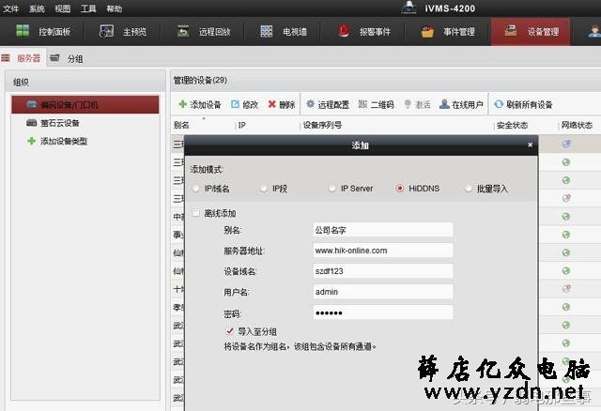Click the user account icon at far right of module bar
The width and height of the screenshot is (601, 411).
tap(594, 31)
